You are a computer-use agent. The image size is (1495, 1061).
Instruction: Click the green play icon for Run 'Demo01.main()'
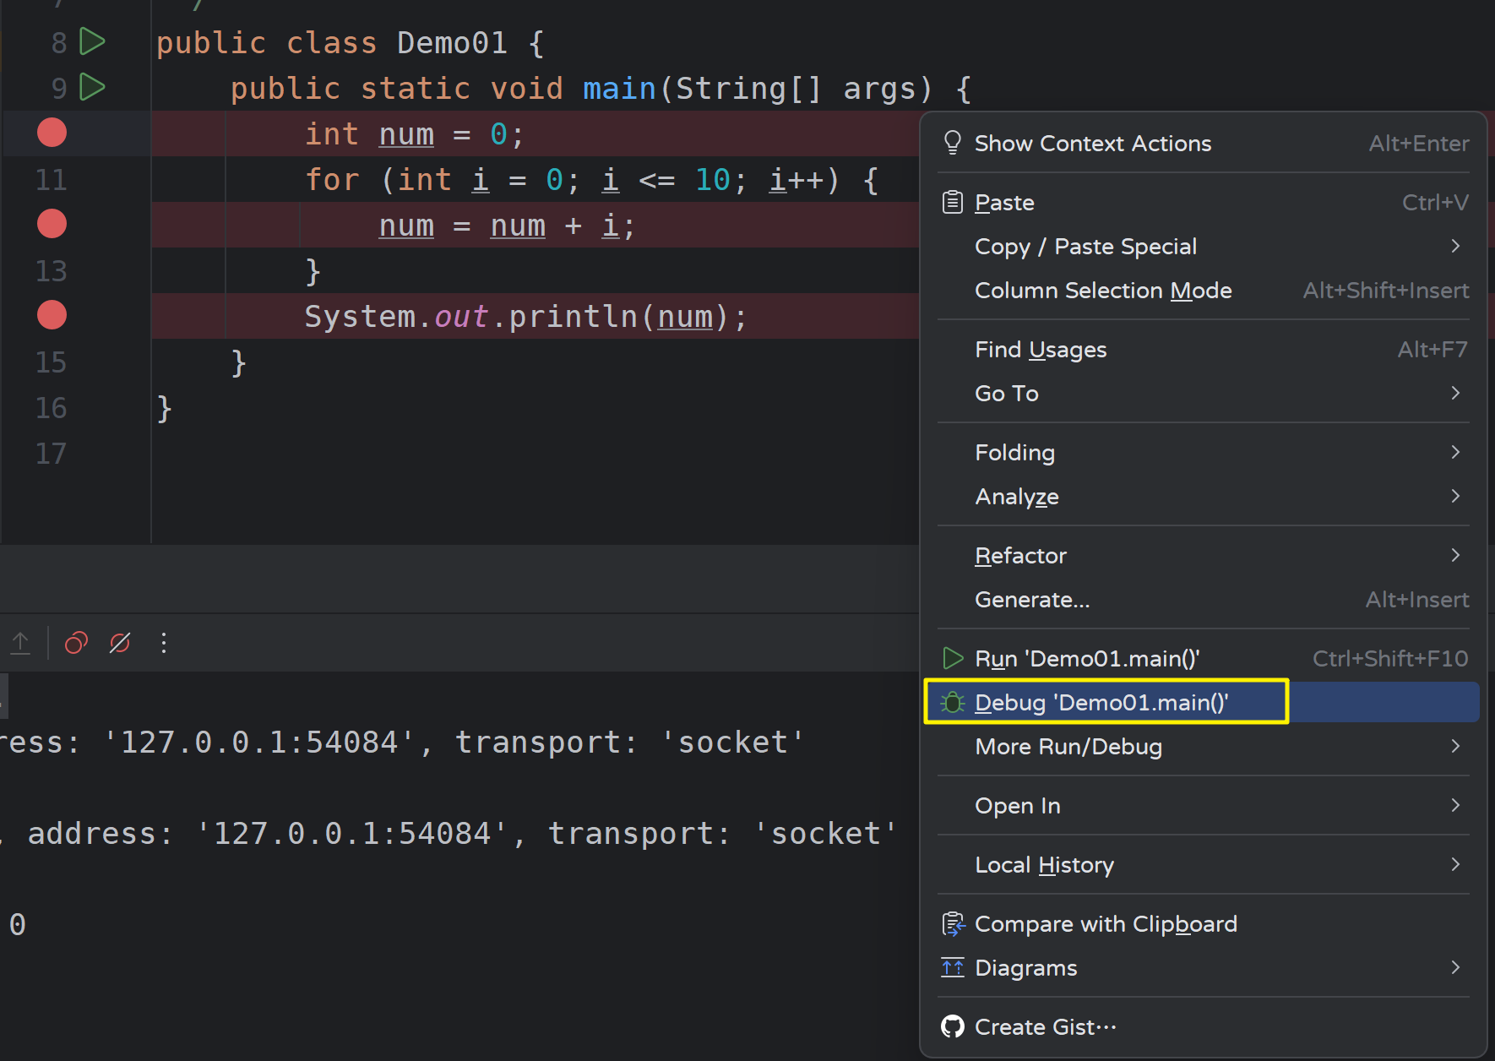click(953, 658)
